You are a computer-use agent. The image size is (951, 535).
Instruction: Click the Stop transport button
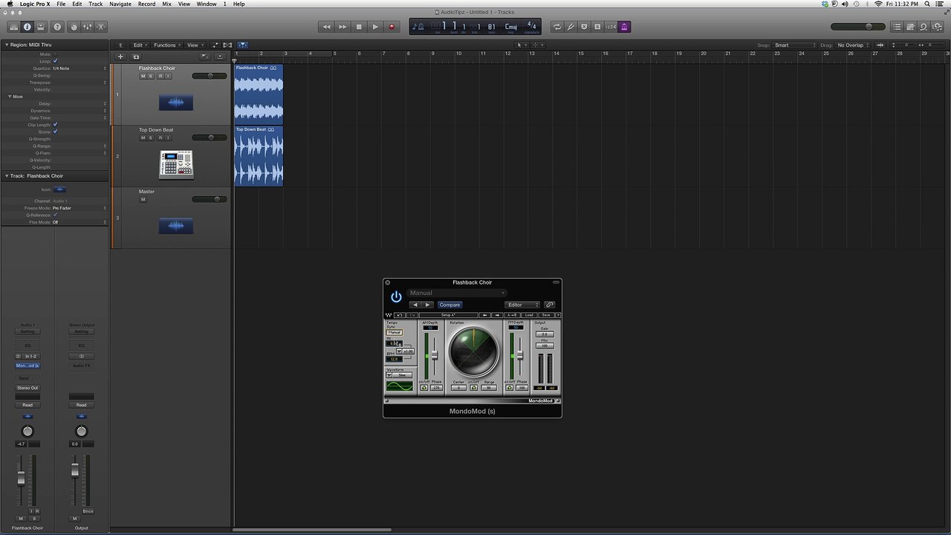pos(359,27)
